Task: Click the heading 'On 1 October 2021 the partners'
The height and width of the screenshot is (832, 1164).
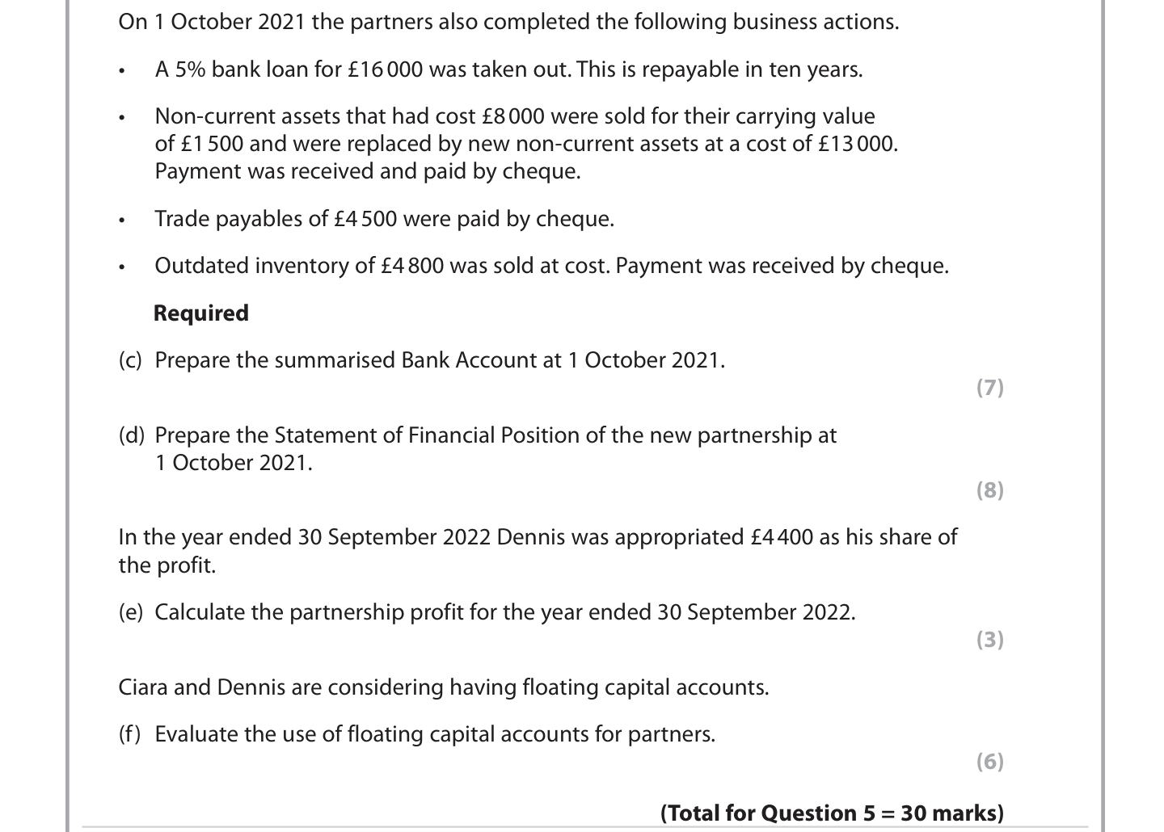Action: (x=508, y=22)
